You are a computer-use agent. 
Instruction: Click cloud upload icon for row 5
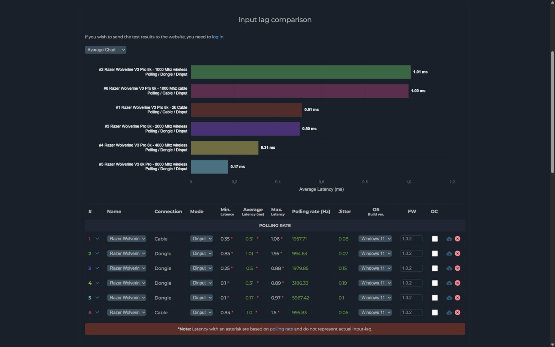pyautogui.click(x=449, y=298)
